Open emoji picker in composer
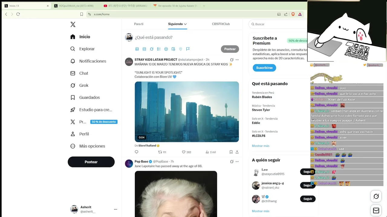 (x=166, y=49)
